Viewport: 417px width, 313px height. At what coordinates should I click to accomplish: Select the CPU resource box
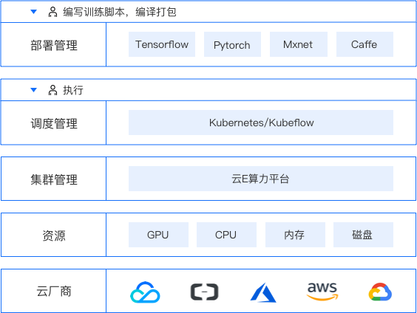(226, 235)
